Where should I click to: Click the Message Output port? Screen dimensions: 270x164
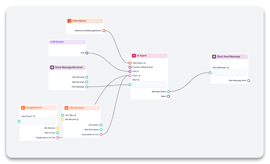168,92
